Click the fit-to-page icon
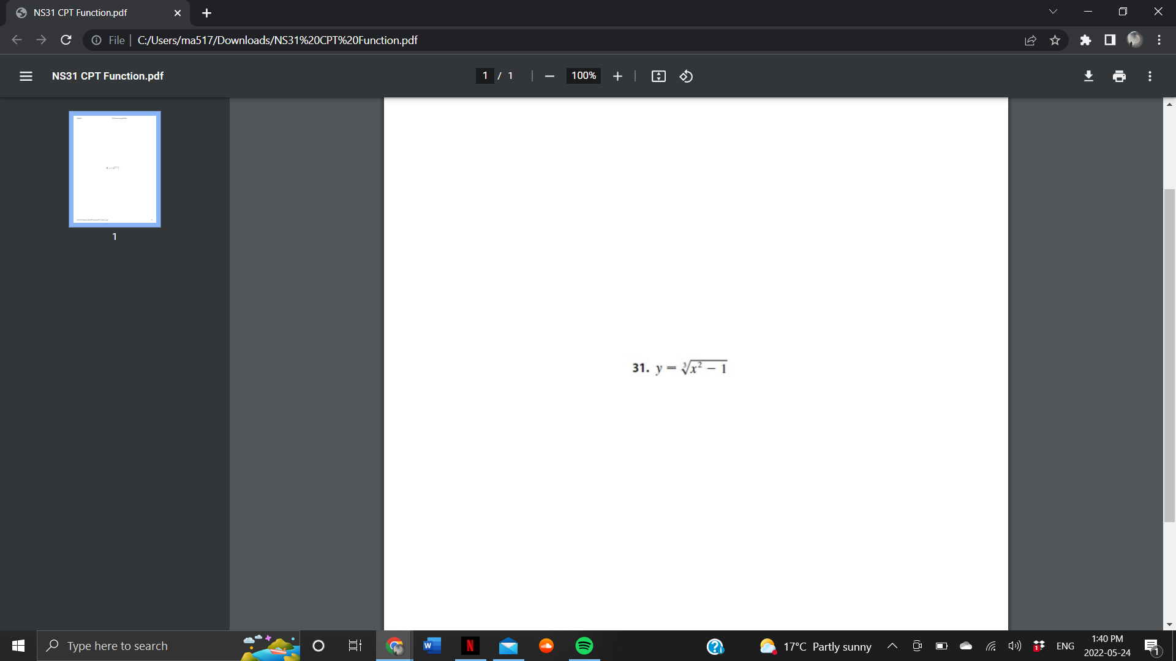The height and width of the screenshot is (661, 1176). 658,76
